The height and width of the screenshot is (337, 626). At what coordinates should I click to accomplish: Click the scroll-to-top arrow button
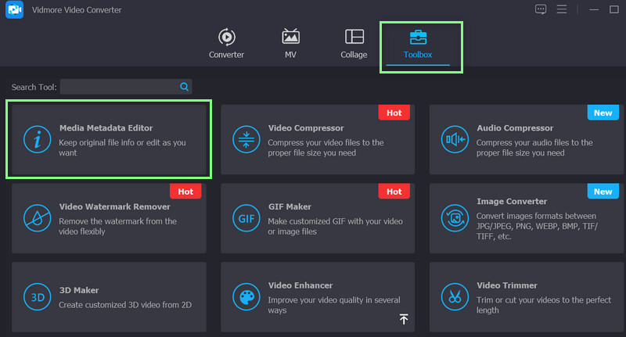[404, 319]
